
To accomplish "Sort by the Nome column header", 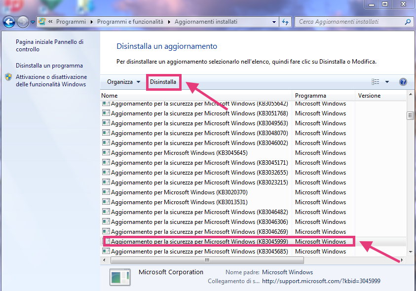I will tap(196, 96).
